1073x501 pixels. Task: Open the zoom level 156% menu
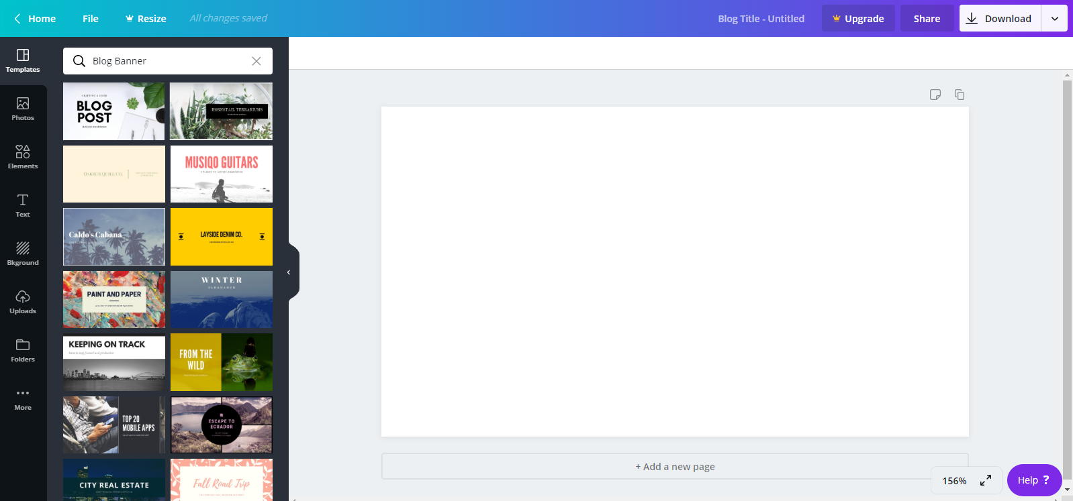pos(954,480)
